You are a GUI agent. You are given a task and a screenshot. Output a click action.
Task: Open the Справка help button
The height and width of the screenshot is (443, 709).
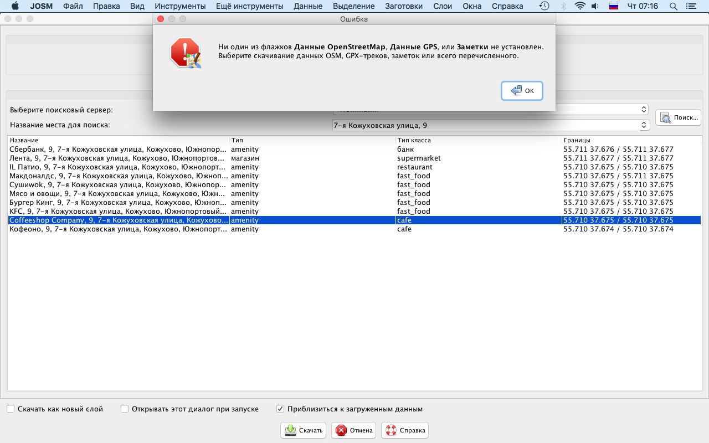click(x=405, y=430)
